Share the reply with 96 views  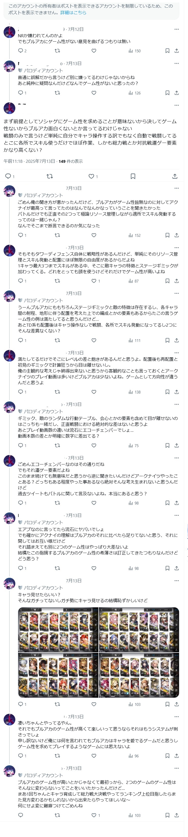click(176, 756)
